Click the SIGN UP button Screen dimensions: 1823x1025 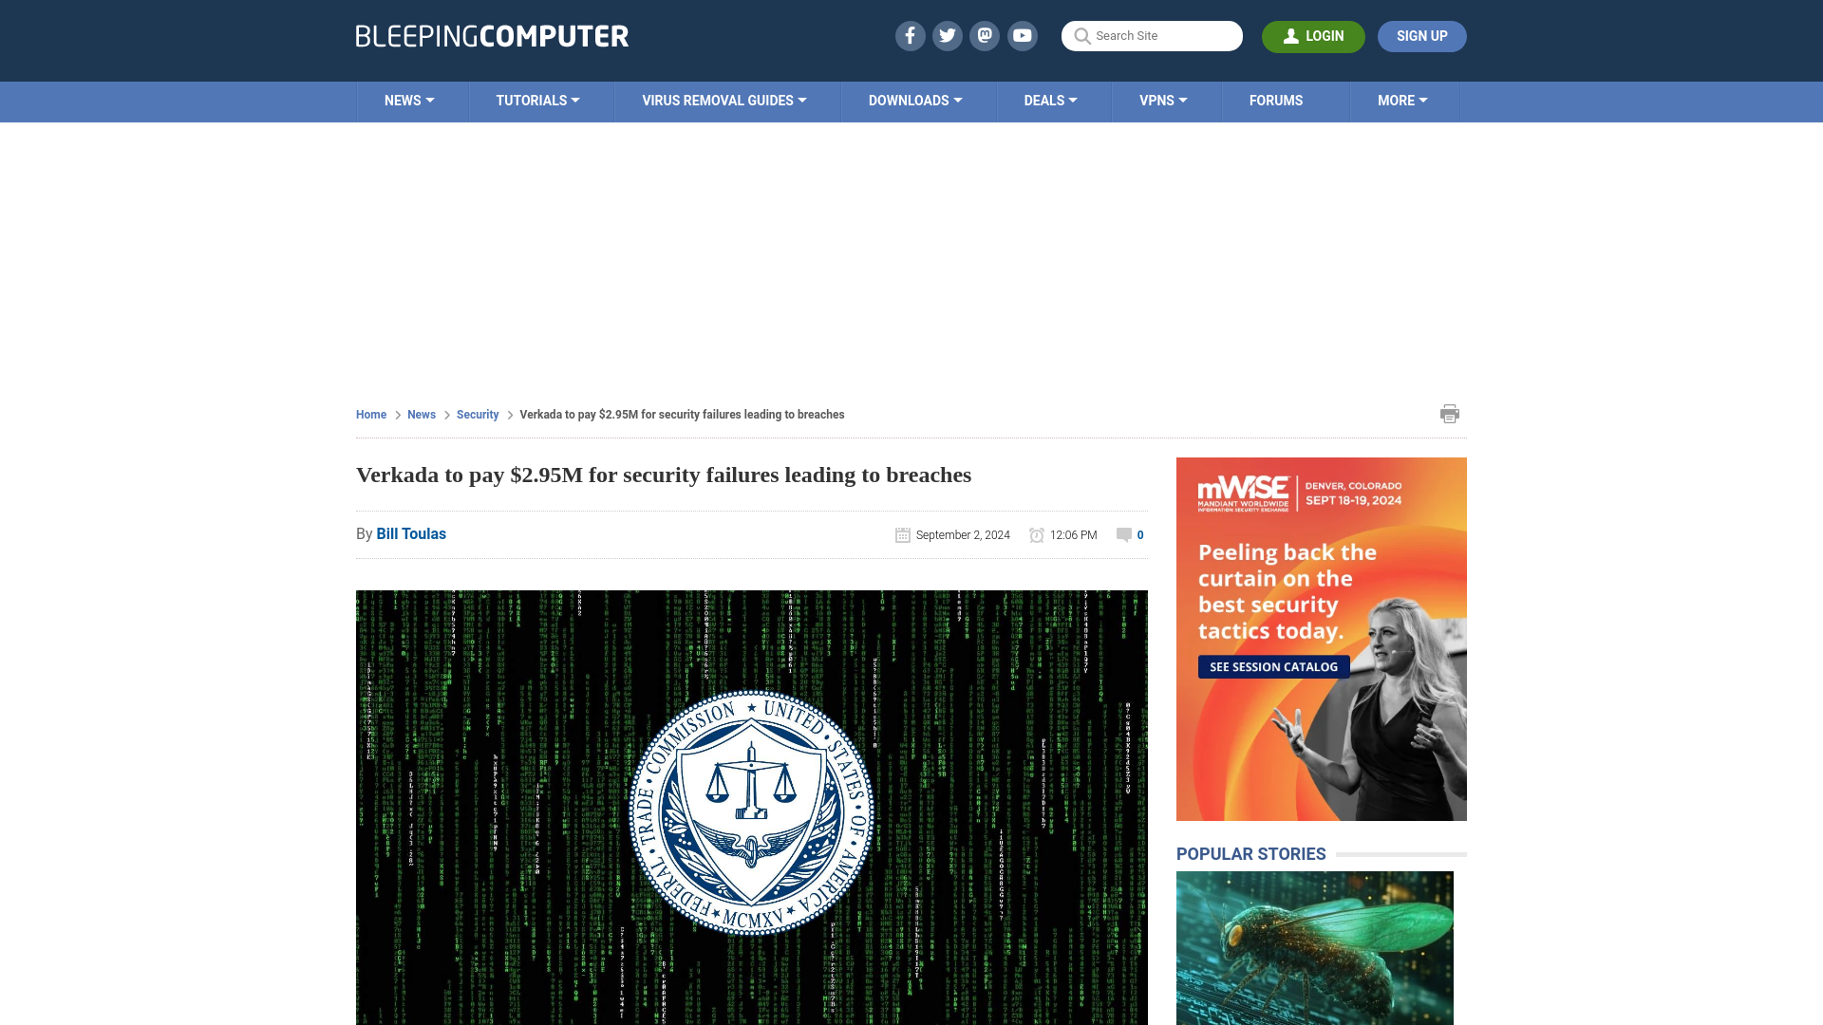(1421, 35)
